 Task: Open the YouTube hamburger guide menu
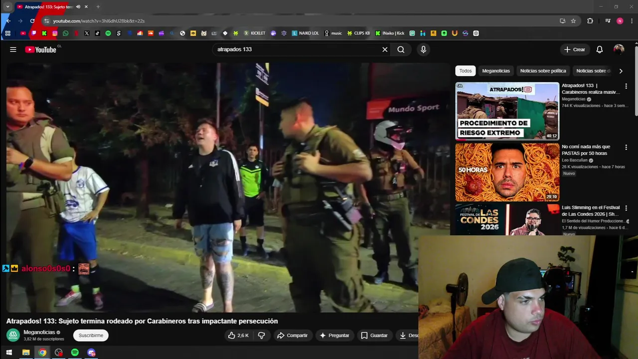pyautogui.click(x=13, y=49)
